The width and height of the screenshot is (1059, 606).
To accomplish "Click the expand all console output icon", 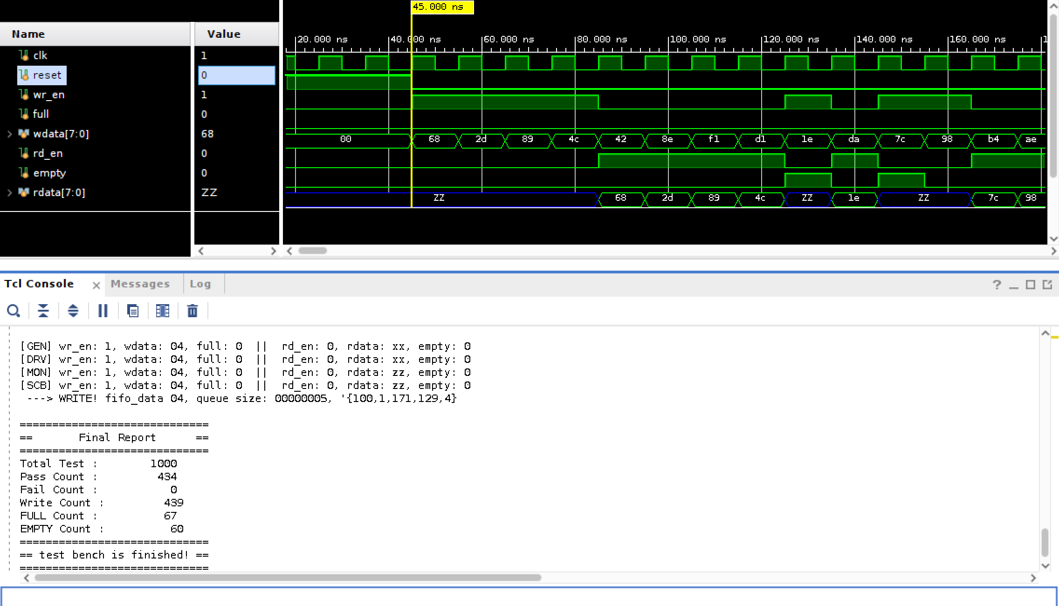I will [x=73, y=311].
